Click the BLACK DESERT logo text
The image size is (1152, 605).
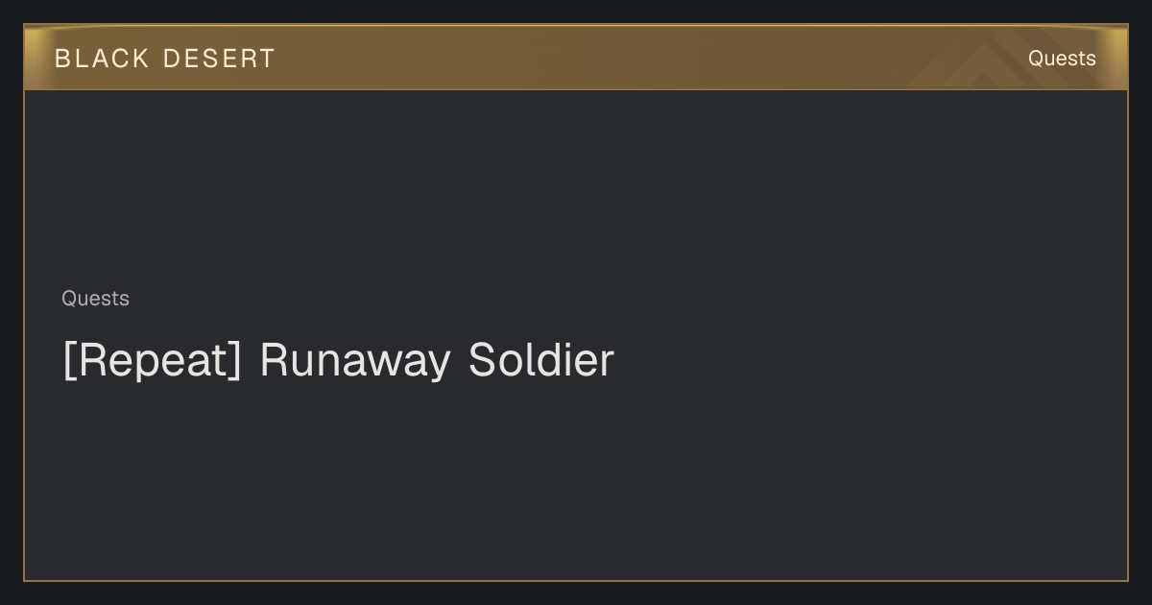pyautogui.click(x=164, y=59)
